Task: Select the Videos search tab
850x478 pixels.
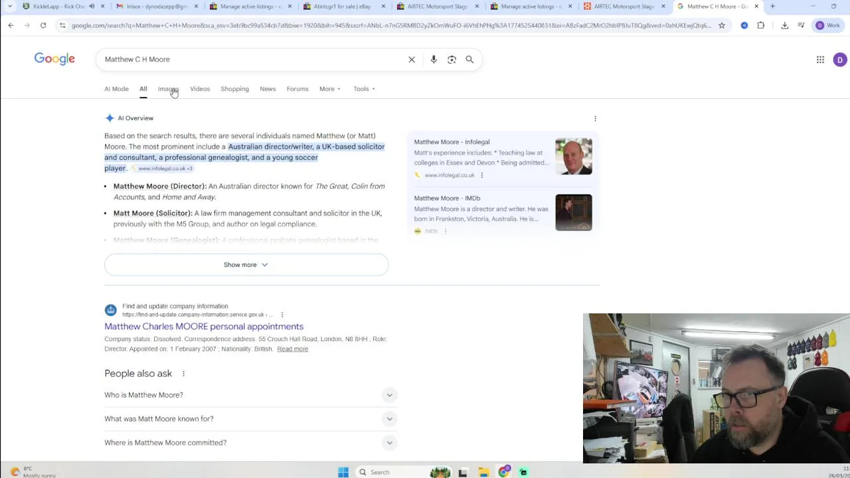Action: point(200,89)
